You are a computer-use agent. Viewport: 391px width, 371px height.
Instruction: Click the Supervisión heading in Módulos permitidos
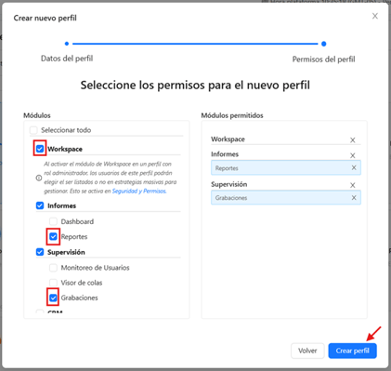click(x=229, y=184)
